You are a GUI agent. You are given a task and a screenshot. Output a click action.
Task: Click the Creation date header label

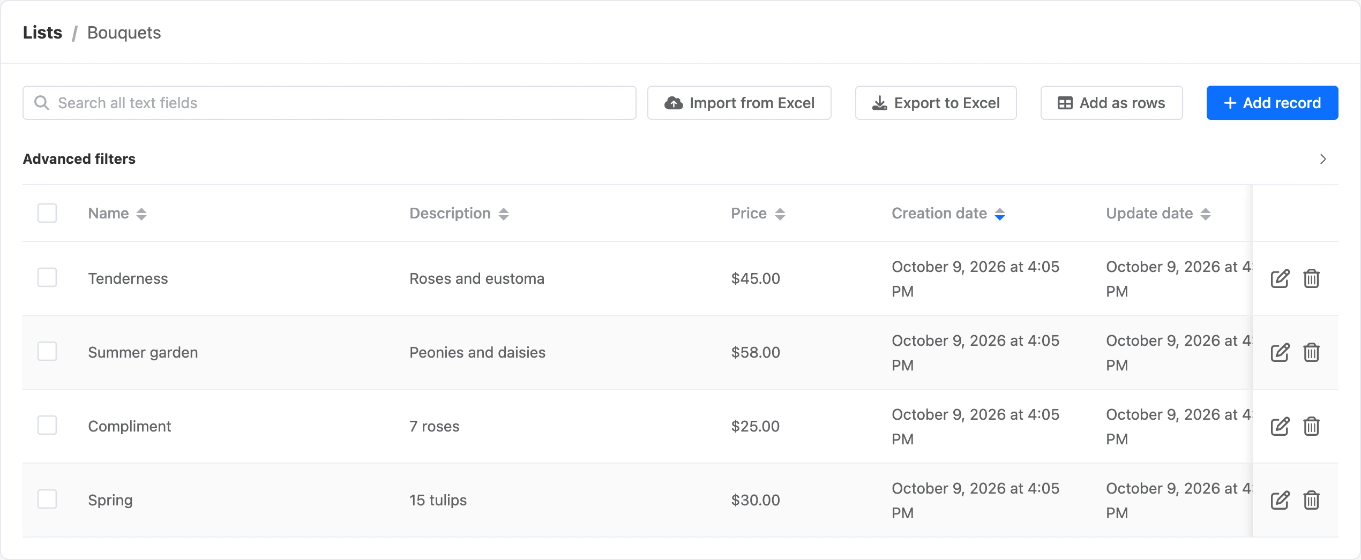tap(939, 213)
